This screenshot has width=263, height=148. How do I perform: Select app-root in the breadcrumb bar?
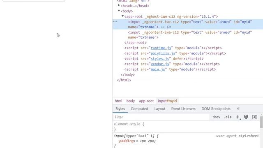point(146,101)
